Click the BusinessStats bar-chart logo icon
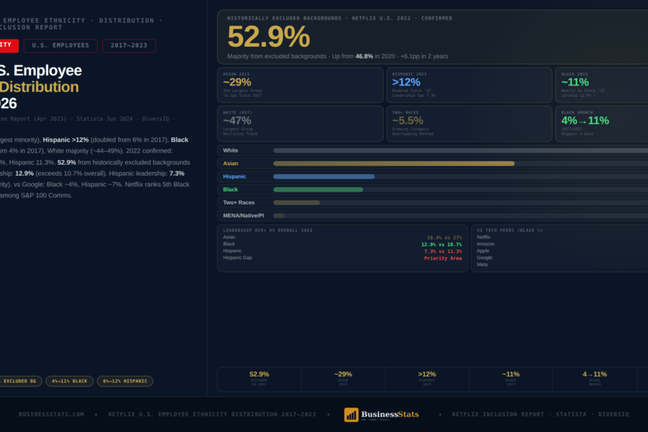The height and width of the screenshot is (432, 648). click(x=351, y=415)
